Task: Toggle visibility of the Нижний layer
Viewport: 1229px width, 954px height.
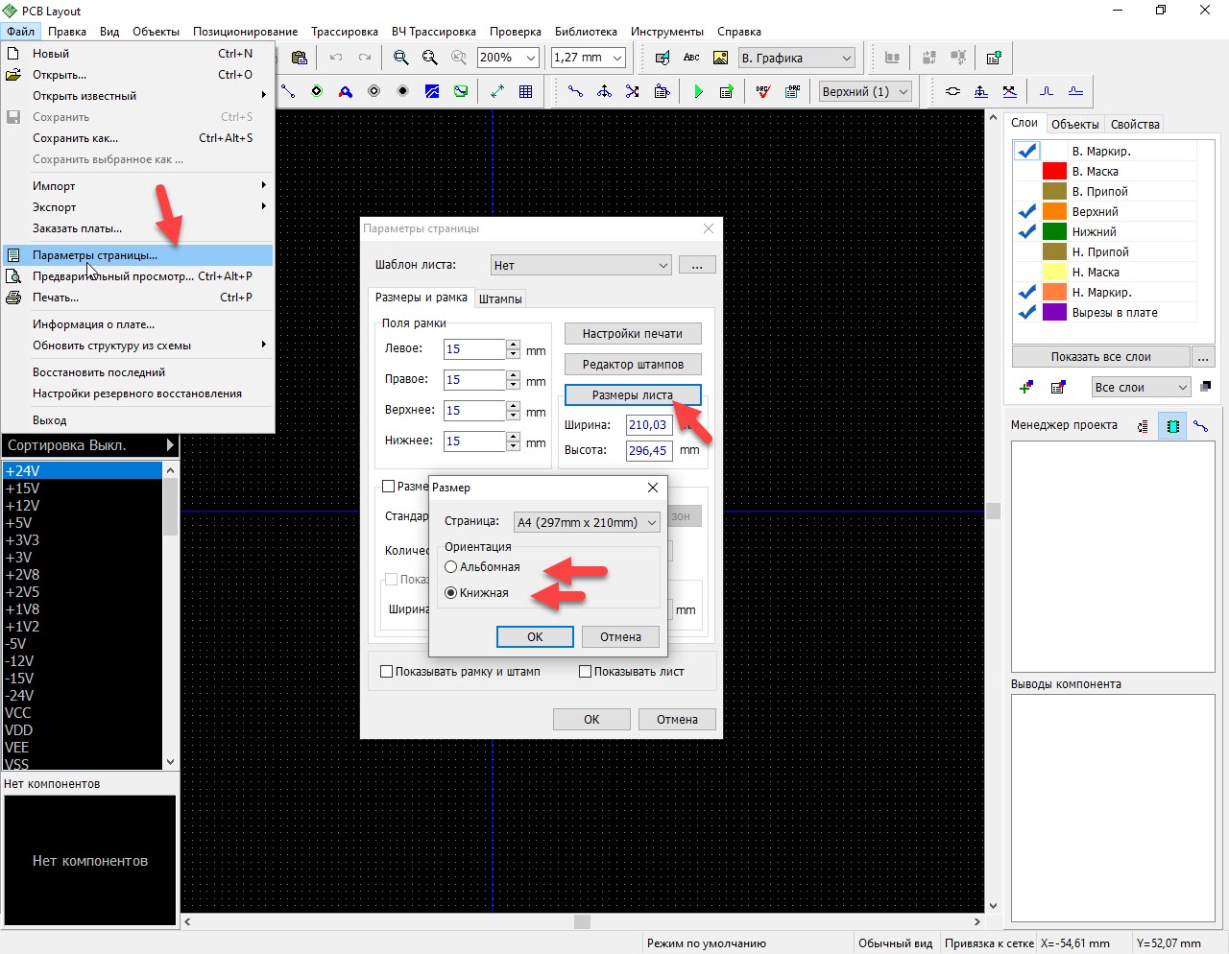Action: click(x=1027, y=231)
